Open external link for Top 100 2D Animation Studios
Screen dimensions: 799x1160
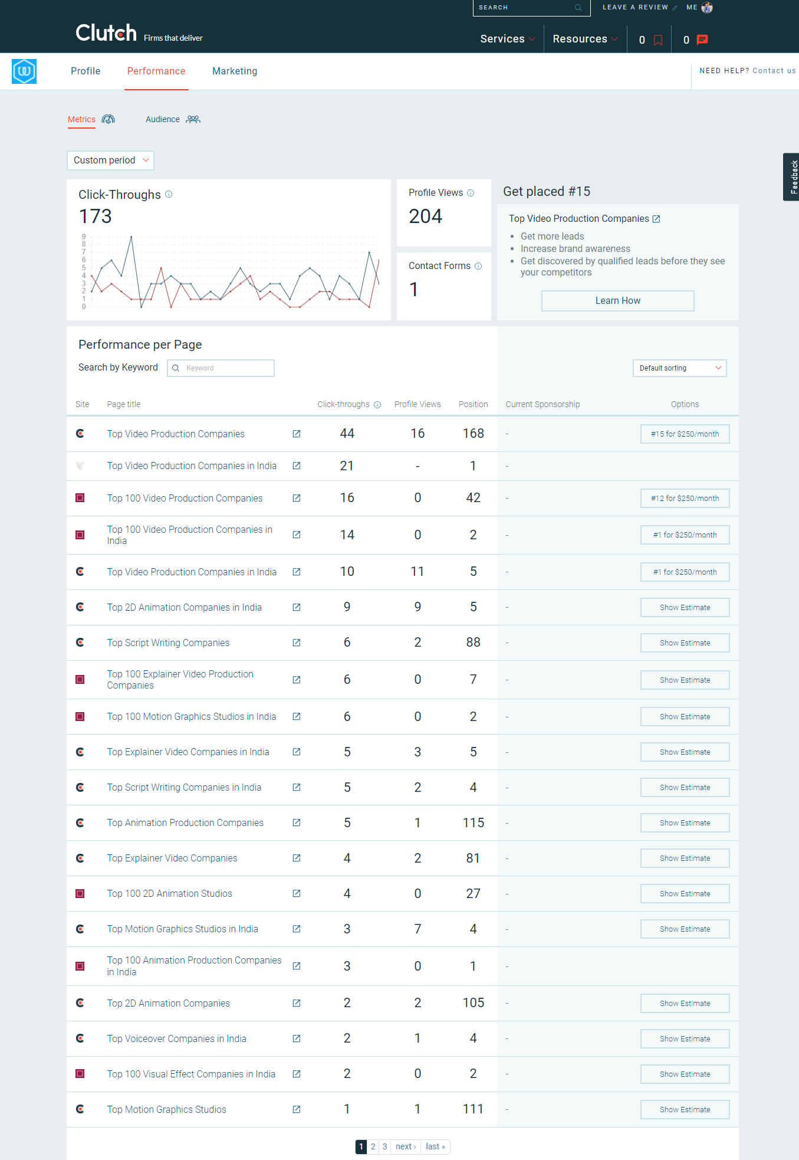coord(297,893)
